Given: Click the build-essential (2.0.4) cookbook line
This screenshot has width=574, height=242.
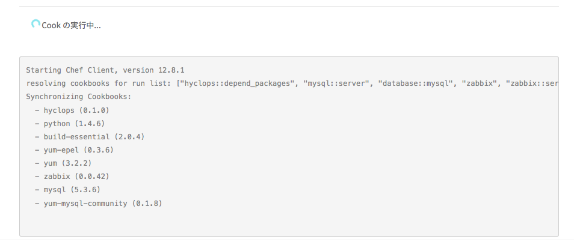Looking at the screenshot, I should [90, 137].
